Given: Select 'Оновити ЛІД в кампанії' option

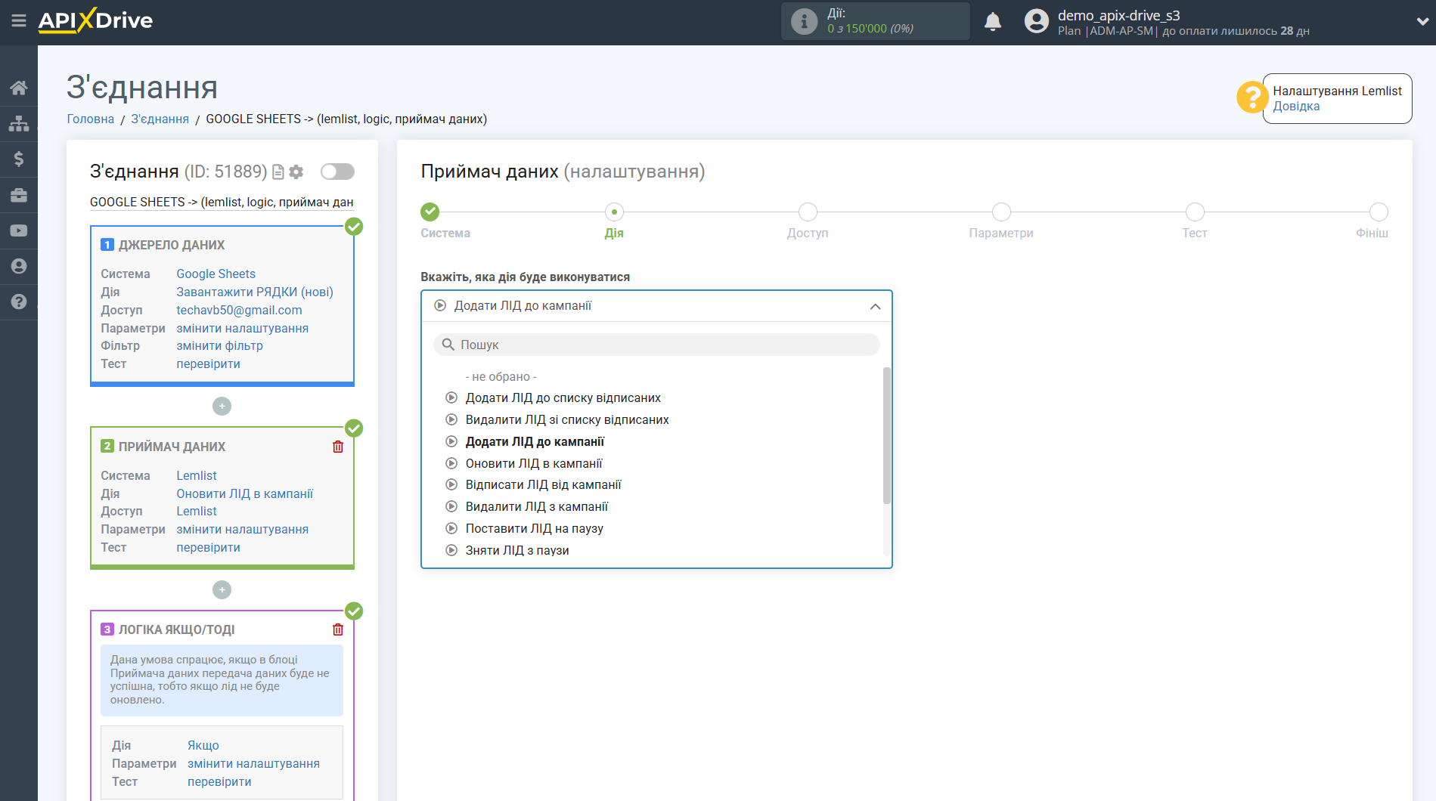Looking at the screenshot, I should click(x=534, y=463).
